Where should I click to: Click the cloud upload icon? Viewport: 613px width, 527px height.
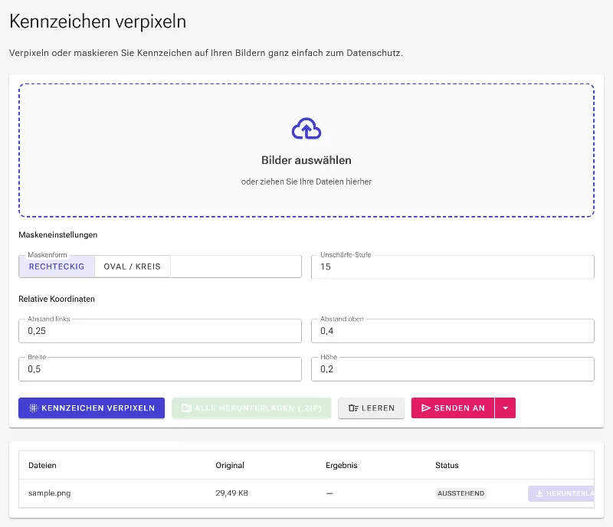[x=306, y=129]
